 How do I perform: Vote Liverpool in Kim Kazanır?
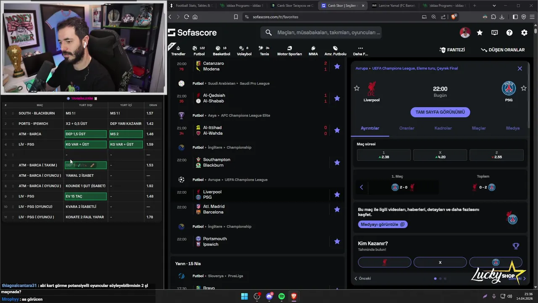coord(385,262)
